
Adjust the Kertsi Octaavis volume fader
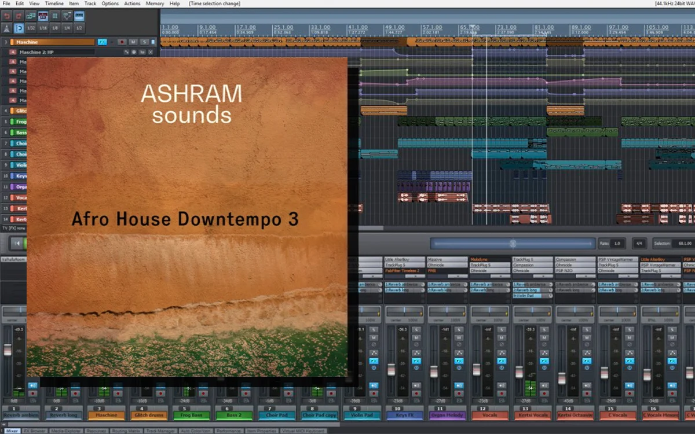[x=562, y=378]
